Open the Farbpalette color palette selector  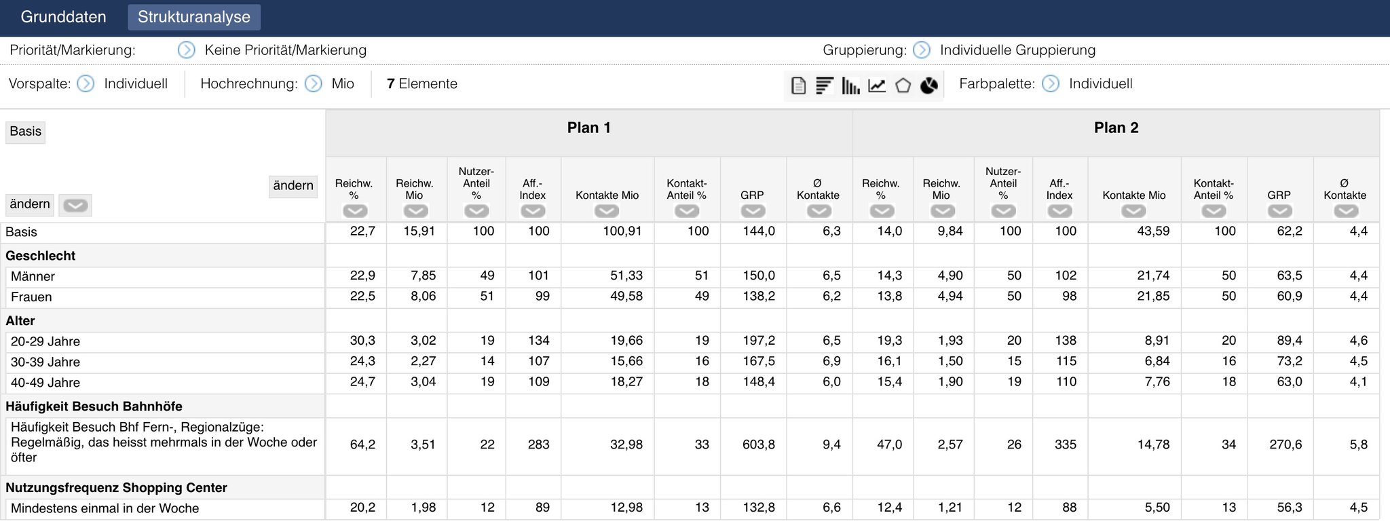point(1051,84)
